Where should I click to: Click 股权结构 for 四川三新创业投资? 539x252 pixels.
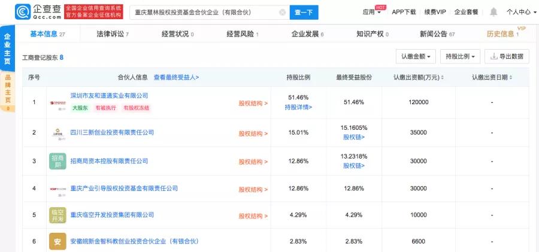pos(253,133)
